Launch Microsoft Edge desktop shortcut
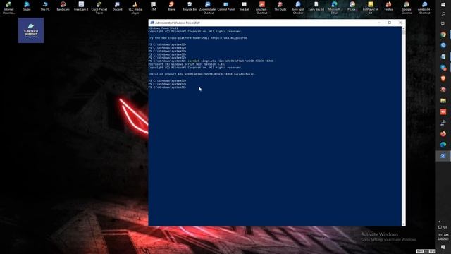The image size is (451, 254). coord(334,8)
